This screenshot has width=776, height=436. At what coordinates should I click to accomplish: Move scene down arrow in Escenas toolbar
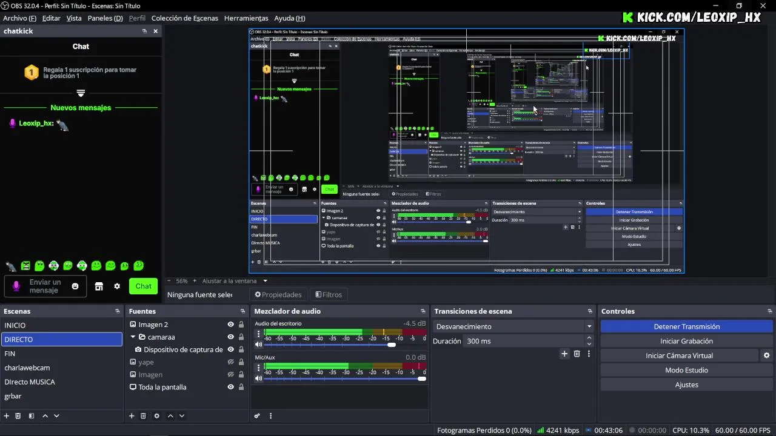pos(56,416)
